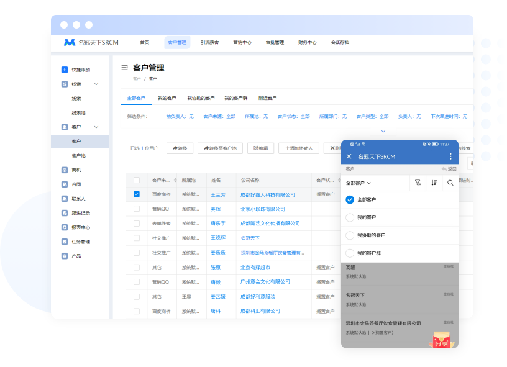Open customer link 王兰芳
Viewport: 507px width, 367px height.
tap(217, 194)
